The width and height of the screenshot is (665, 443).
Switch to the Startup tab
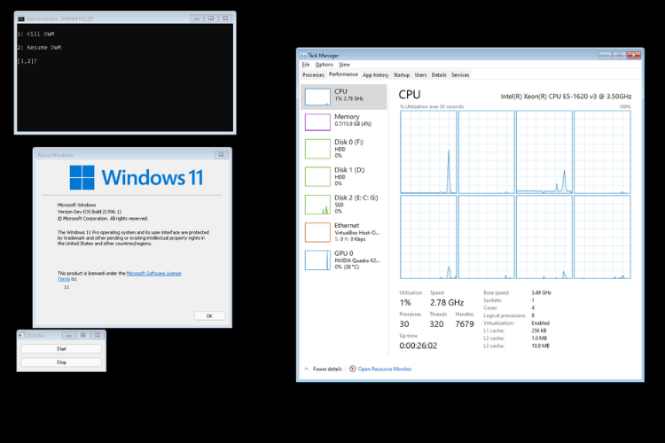click(401, 75)
